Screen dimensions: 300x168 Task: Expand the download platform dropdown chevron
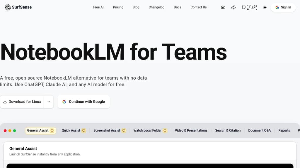pos(49,102)
